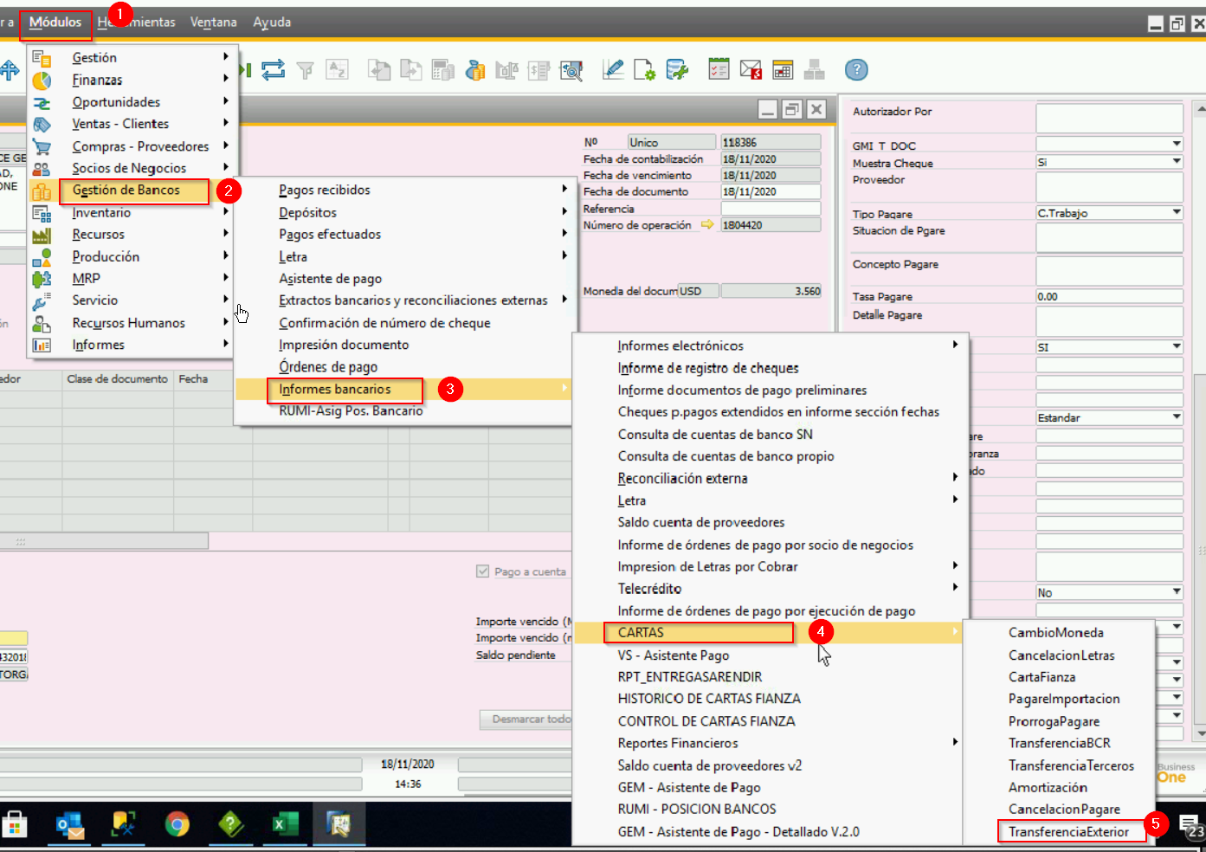Open the Ayuda menu
Screen dimensions: 1206x852
(x=272, y=23)
